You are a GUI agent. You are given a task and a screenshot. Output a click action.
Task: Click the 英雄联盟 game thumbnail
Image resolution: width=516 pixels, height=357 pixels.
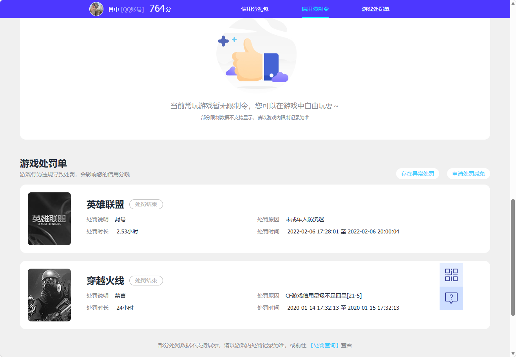click(x=49, y=219)
